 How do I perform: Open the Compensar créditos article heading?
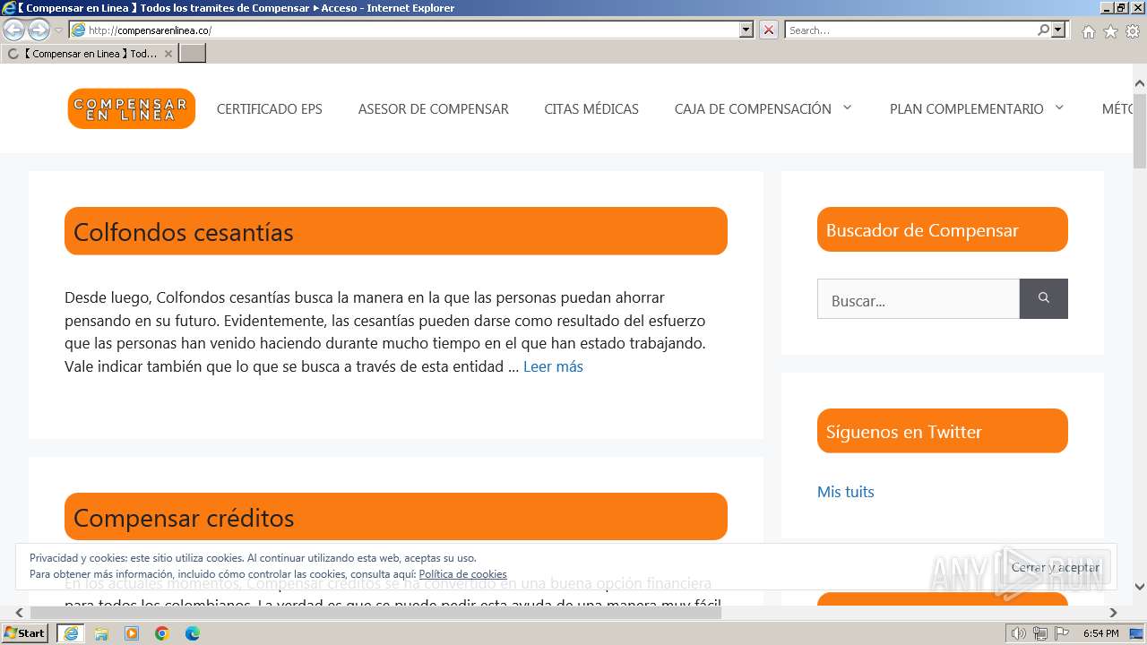(184, 518)
